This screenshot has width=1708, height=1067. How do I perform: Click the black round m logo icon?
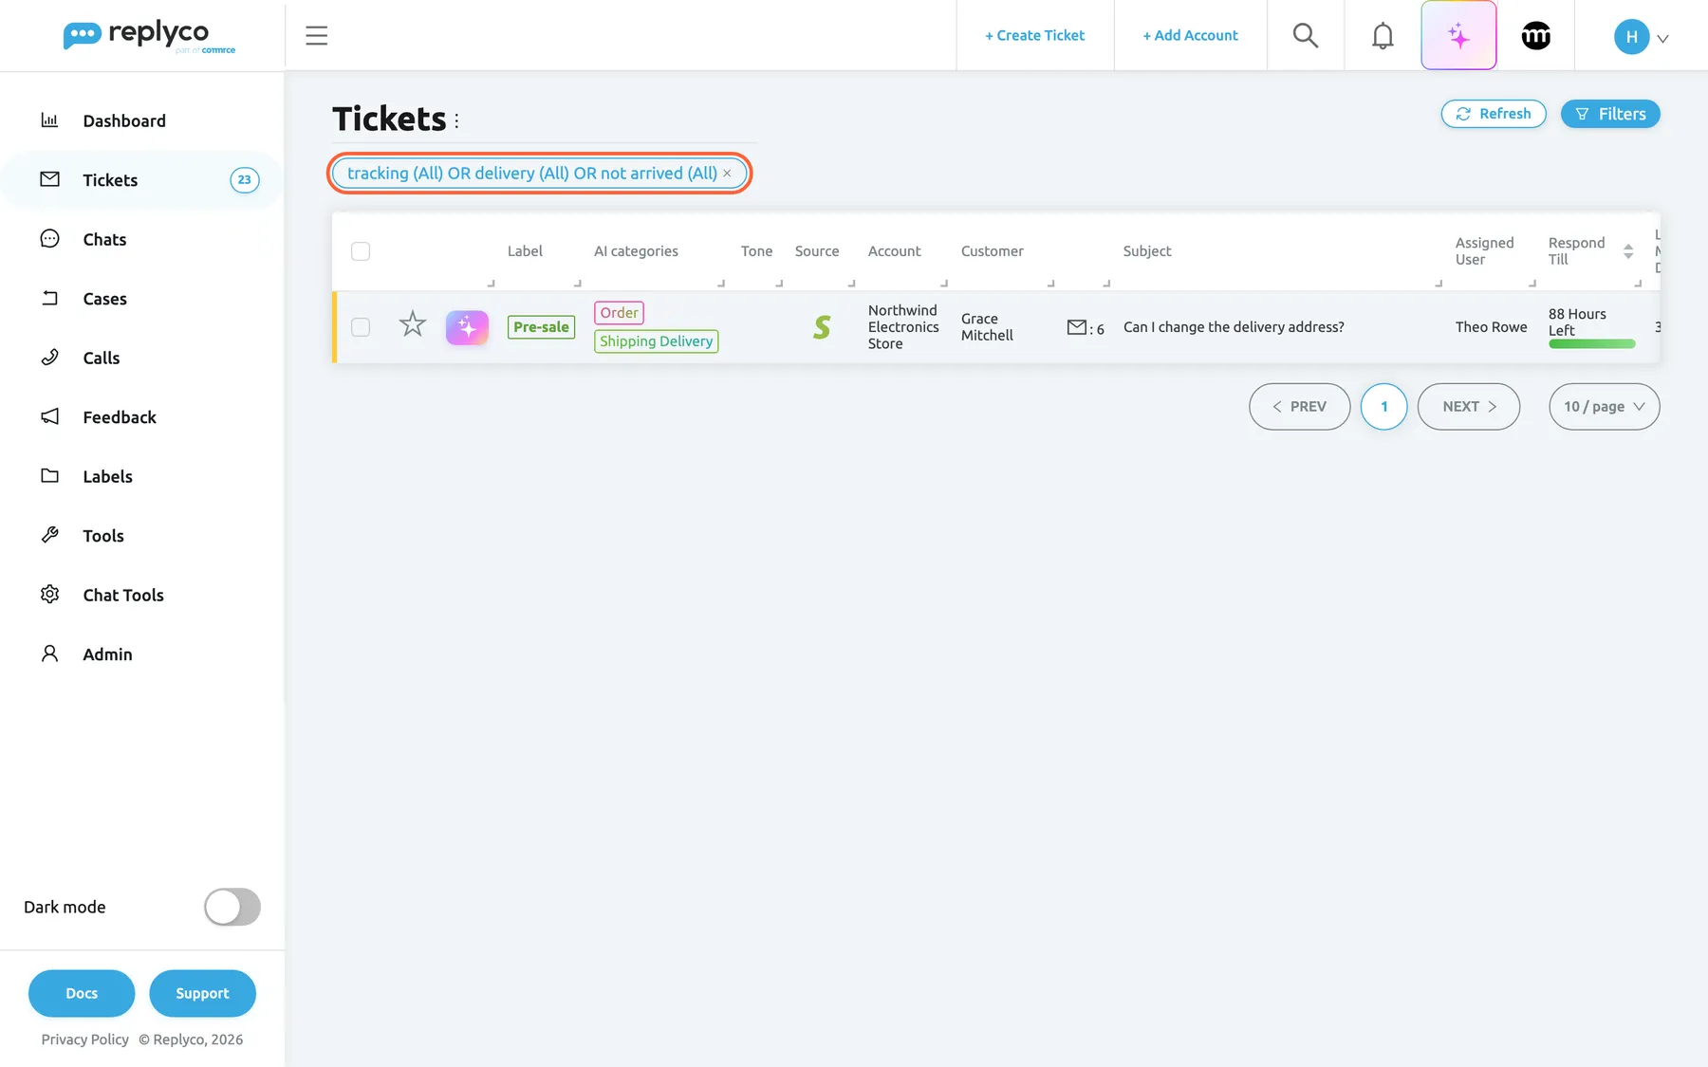(x=1536, y=36)
